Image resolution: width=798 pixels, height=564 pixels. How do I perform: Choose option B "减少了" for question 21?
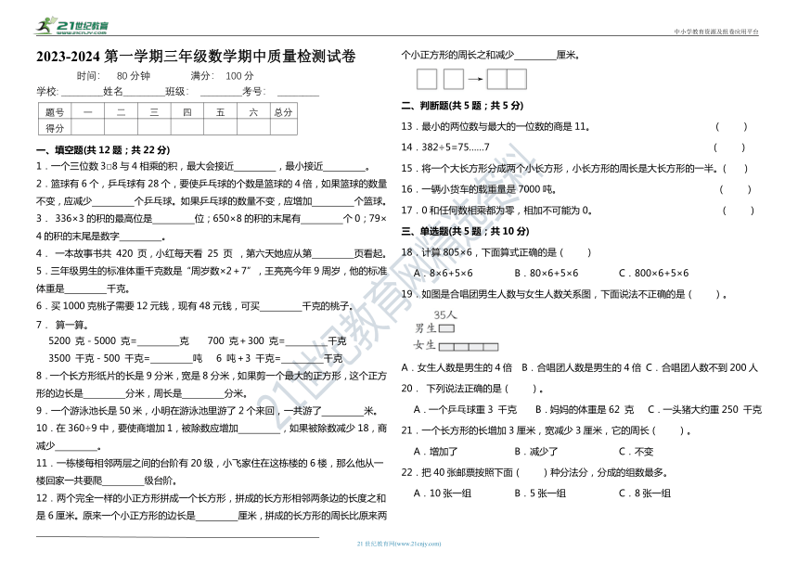[536, 452]
